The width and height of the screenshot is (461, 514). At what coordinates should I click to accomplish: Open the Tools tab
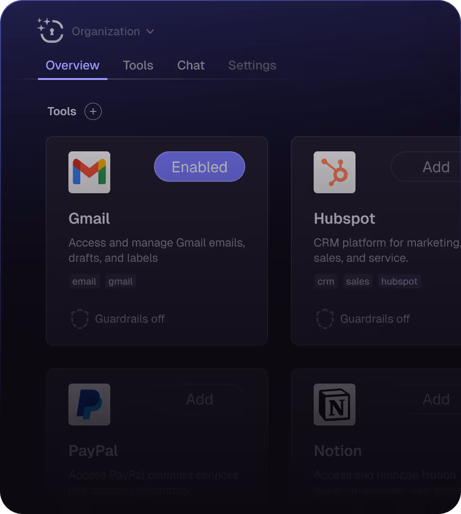pyautogui.click(x=138, y=65)
